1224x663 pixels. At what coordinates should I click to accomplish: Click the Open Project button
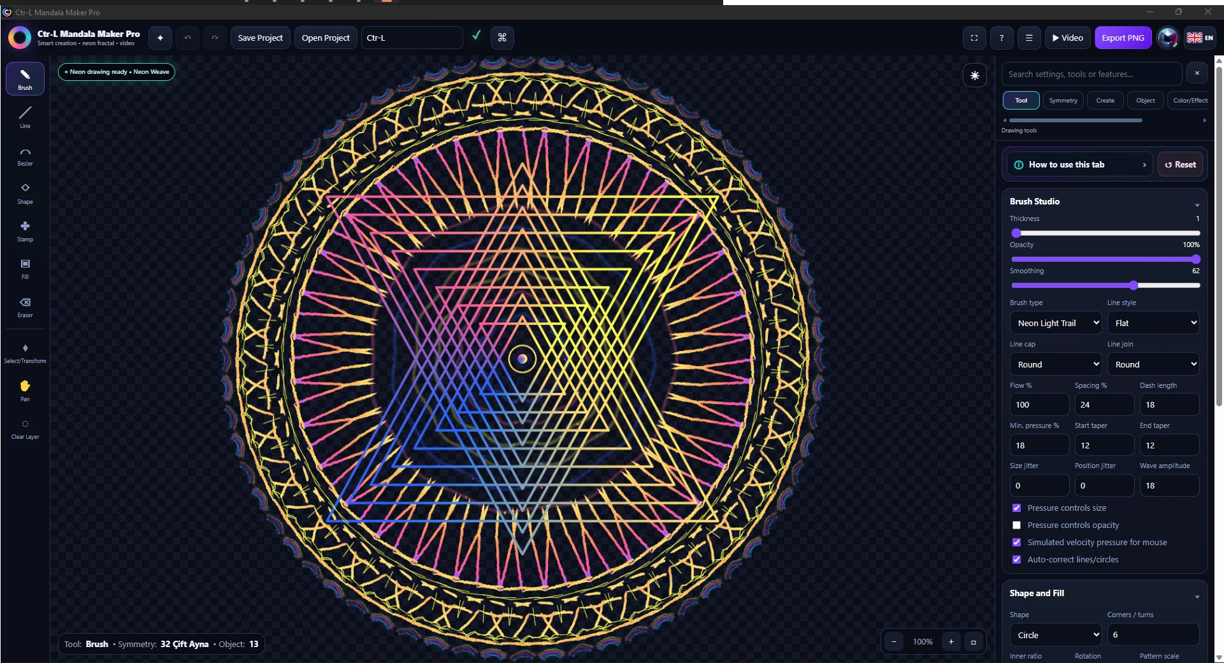point(326,38)
